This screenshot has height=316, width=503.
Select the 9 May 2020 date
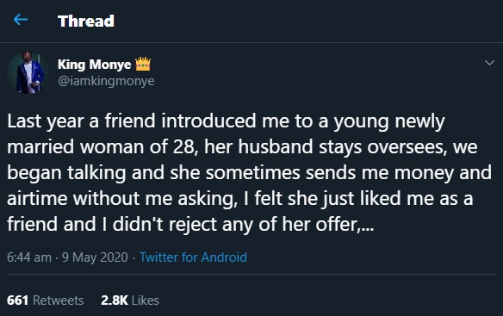(x=95, y=257)
